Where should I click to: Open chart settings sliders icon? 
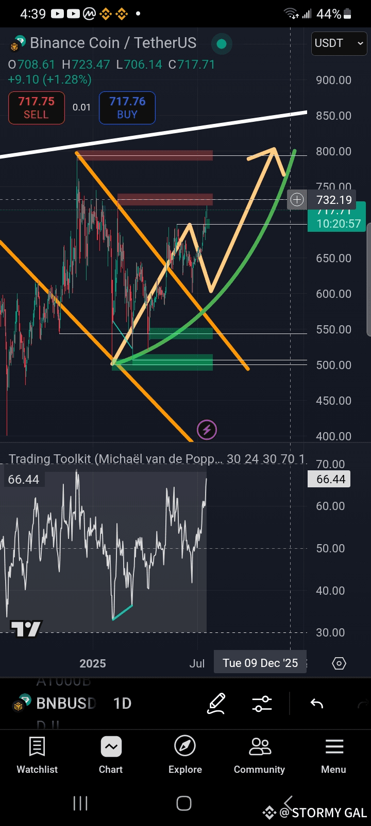point(262,704)
